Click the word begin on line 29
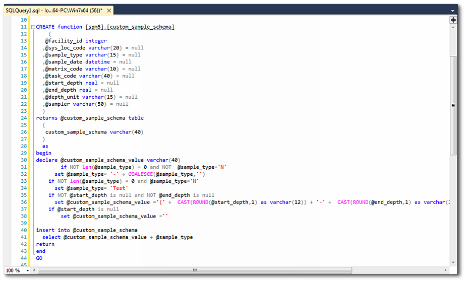466x282 pixels. point(43,153)
